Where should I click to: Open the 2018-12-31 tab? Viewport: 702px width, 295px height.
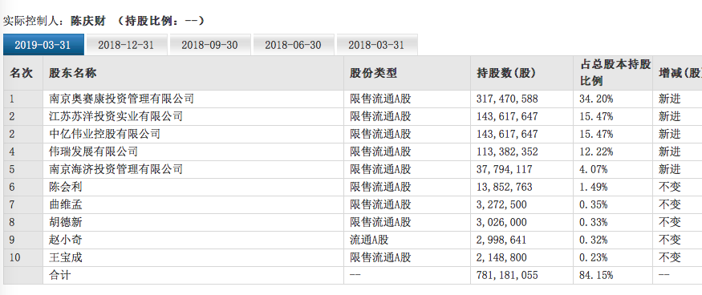[127, 45]
